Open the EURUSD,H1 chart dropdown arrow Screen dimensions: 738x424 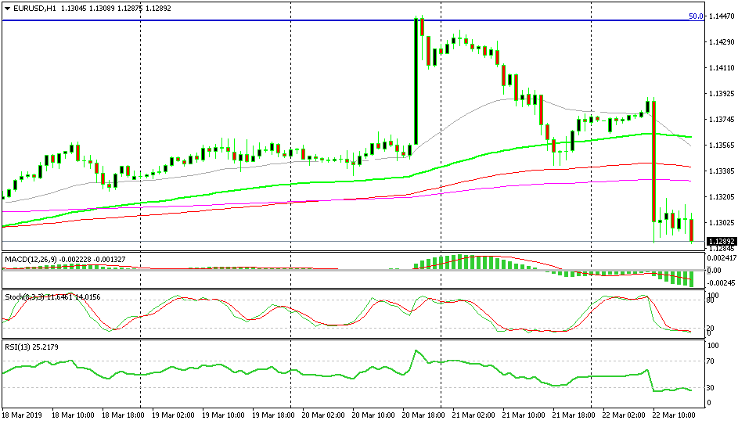7,9
